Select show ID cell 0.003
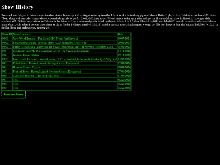This screenshot has height=165, width=220. click(x=7, y=47)
